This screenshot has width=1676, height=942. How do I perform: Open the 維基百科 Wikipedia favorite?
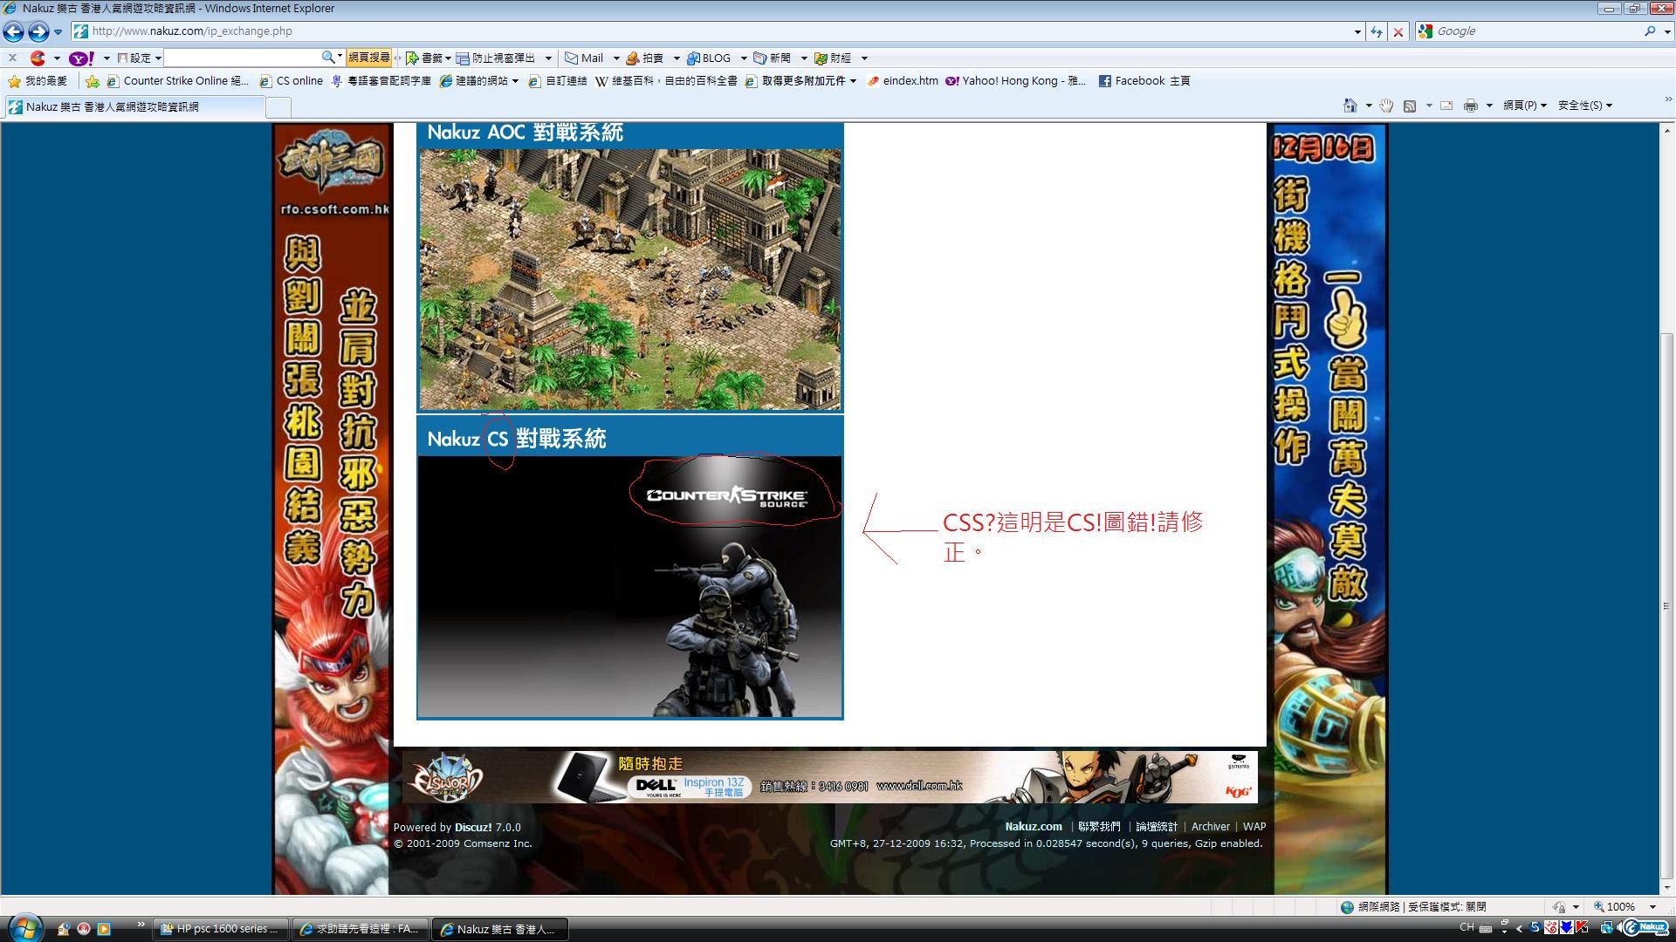pyautogui.click(x=666, y=81)
